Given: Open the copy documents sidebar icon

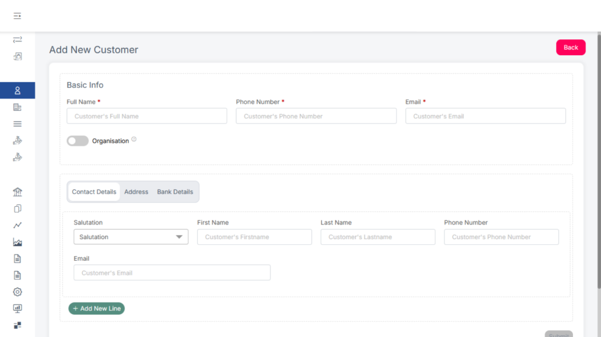Looking at the screenshot, I should coord(18,209).
